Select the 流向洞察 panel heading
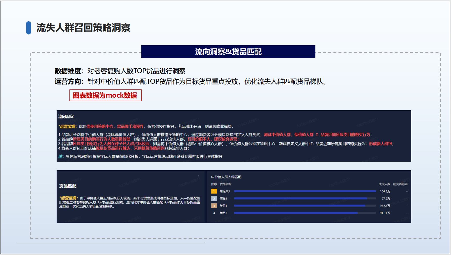Screen dimensions: 451x255 coord(66,117)
